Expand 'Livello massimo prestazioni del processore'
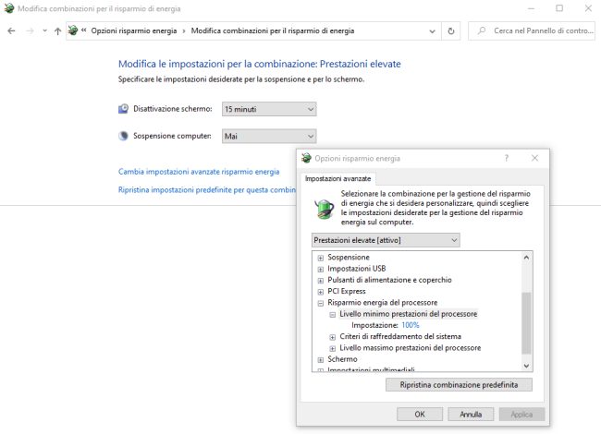Image resolution: width=601 pixels, height=434 pixels. pyautogui.click(x=332, y=349)
